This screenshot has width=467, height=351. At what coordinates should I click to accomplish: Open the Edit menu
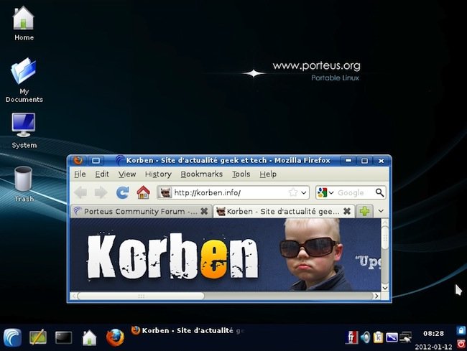tap(102, 174)
